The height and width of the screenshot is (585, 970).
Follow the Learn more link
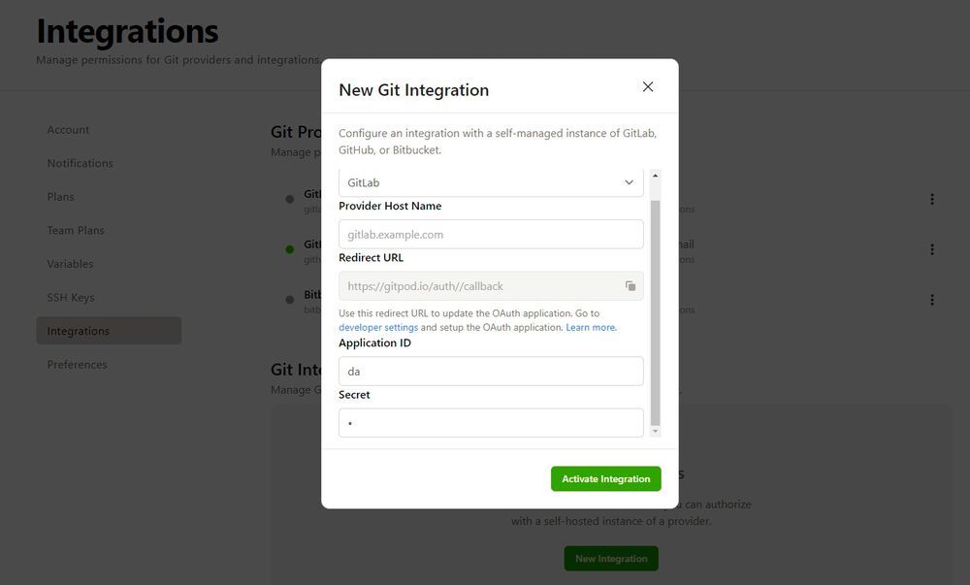591,328
